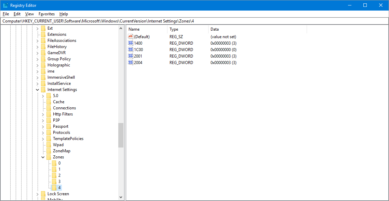The height and width of the screenshot is (201, 389).
Task: Open the File menu
Action: coord(6,14)
